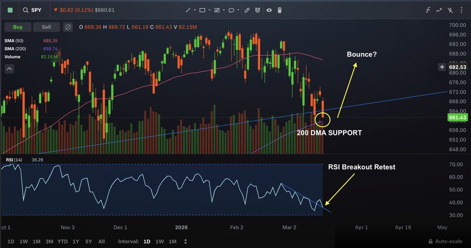The image size is (471, 248).
Task: Select the line drawing tool
Action: [188, 10]
